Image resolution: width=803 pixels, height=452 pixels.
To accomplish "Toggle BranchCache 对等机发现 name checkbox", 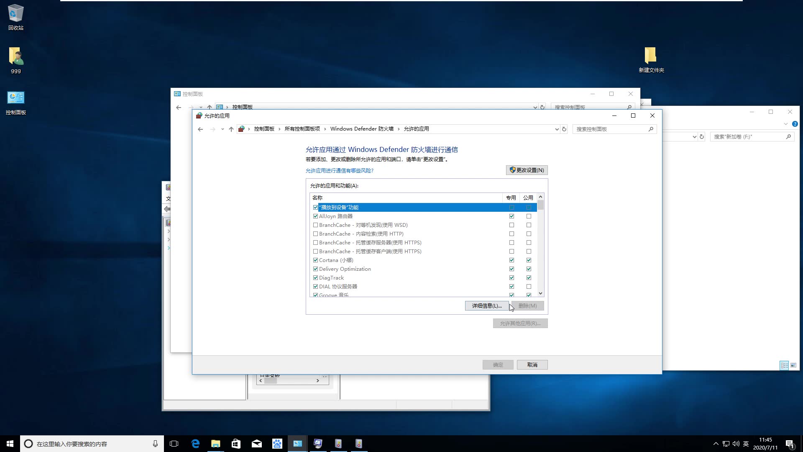I will pyautogui.click(x=315, y=225).
